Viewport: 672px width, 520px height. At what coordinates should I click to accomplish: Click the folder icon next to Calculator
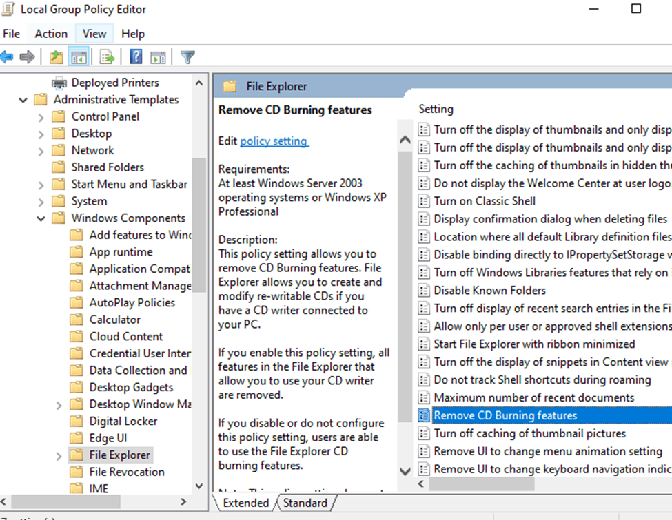(77, 320)
